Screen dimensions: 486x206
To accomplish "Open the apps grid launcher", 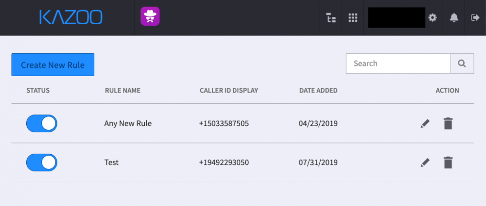I will tap(353, 17).
